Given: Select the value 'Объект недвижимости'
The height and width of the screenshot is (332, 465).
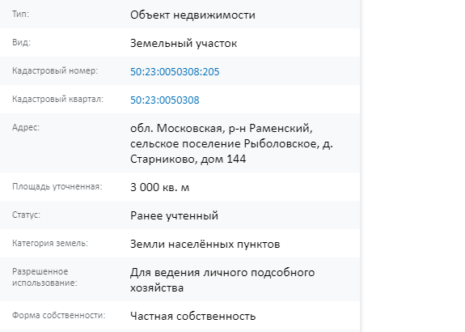Looking at the screenshot, I should point(192,15).
